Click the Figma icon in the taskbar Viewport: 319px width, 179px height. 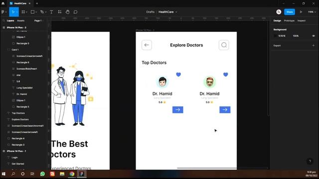(x=82, y=174)
